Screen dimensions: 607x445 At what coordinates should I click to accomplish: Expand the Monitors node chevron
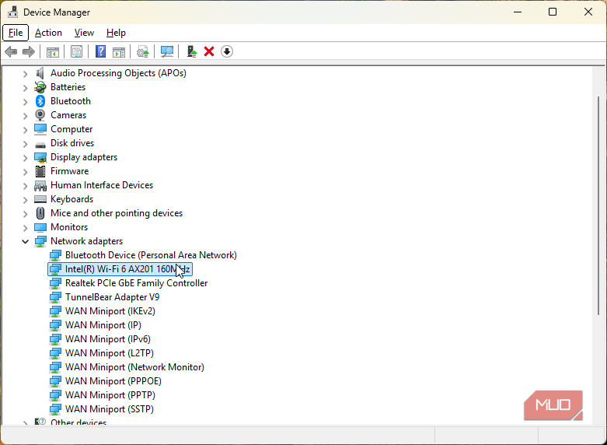tap(25, 227)
